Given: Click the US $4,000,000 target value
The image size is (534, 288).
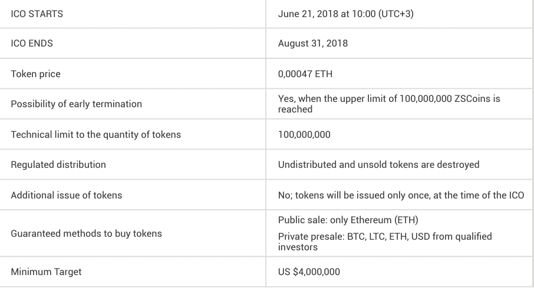Looking at the screenshot, I should 309,272.
